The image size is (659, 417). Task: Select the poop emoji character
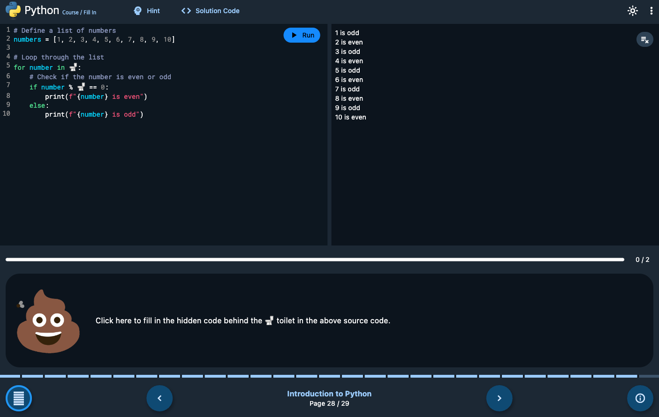tap(48, 321)
